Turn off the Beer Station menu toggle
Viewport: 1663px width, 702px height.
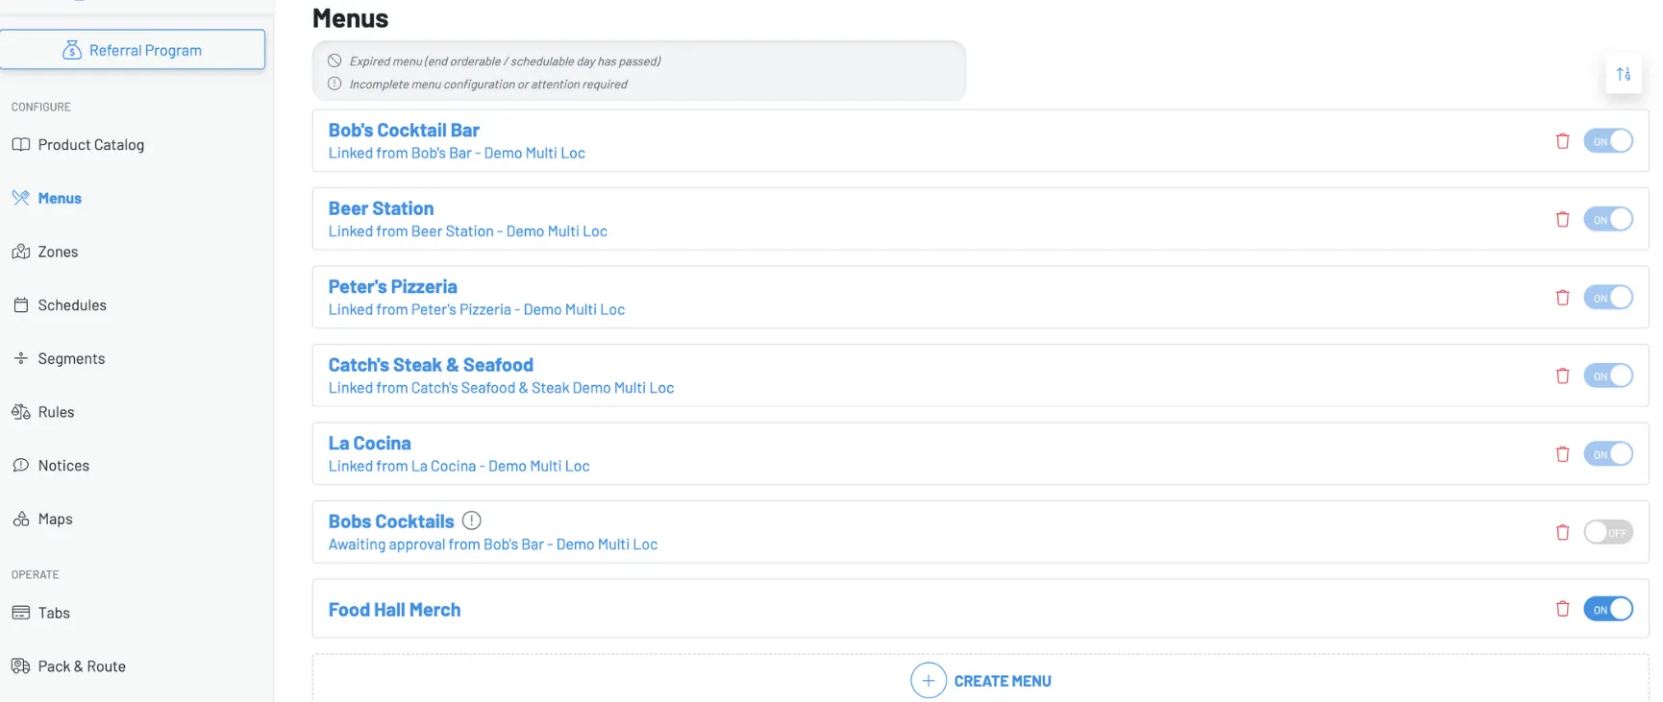1608,220
